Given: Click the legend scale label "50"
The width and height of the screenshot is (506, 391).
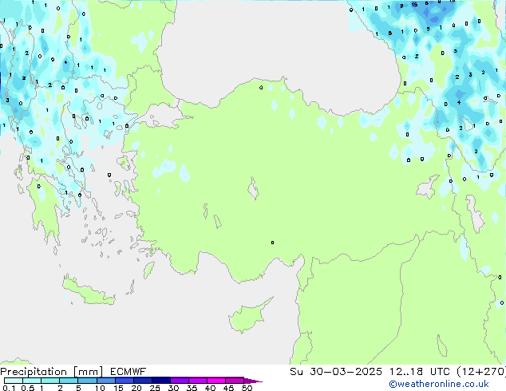Looking at the screenshot, I should pyautogui.click(x=247, y=388).
